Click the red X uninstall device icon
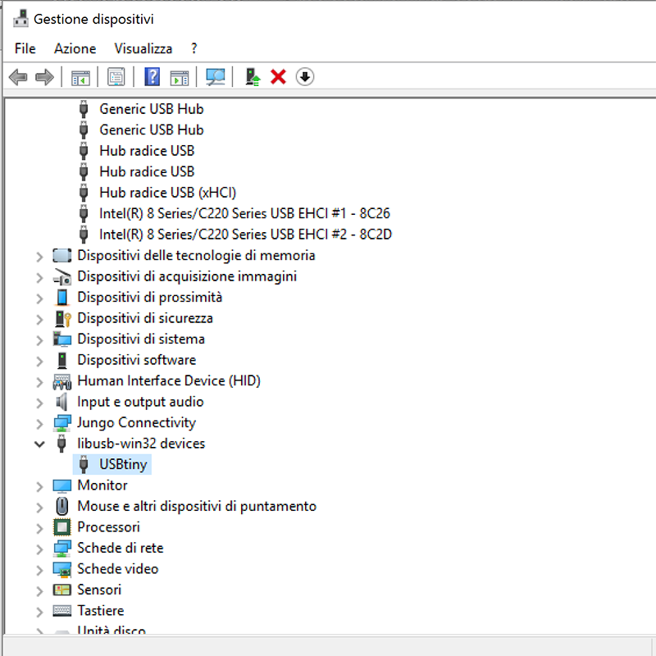Image resolution: width=656 pixels, height=656 pixels. (x=278, y=77)
